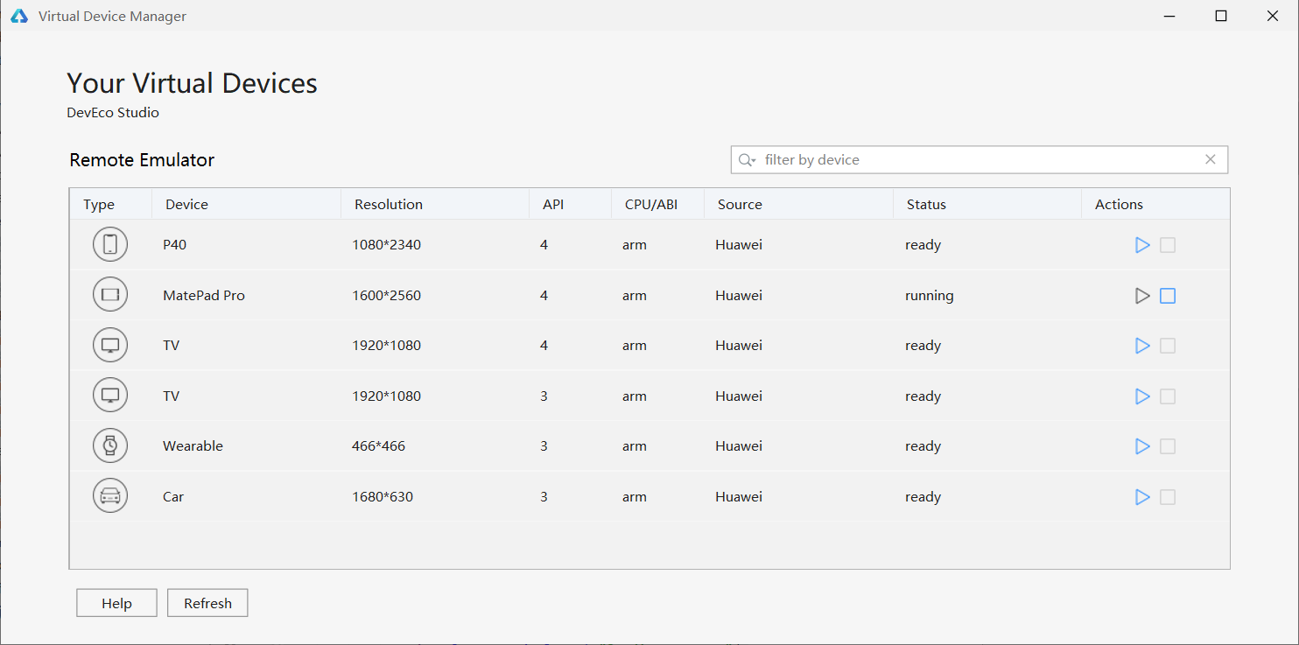The image size is (1299, 645).
Task: Launch the API 3 TV emulator
Action: pyautogui.click(x=1142, y=396)
